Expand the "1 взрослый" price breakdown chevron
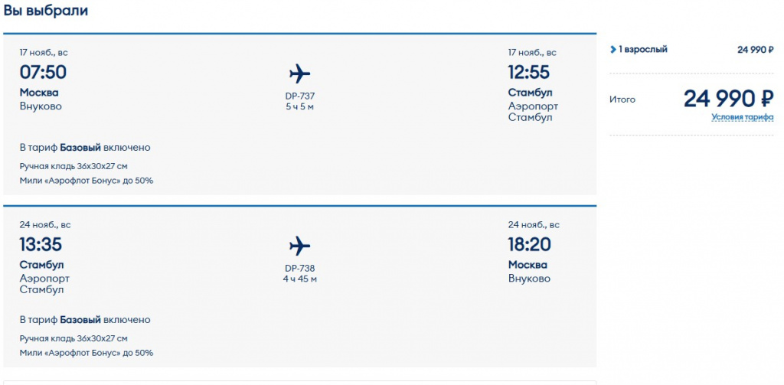The width and height of the screenshot is (784, 385). pos(613,50)
